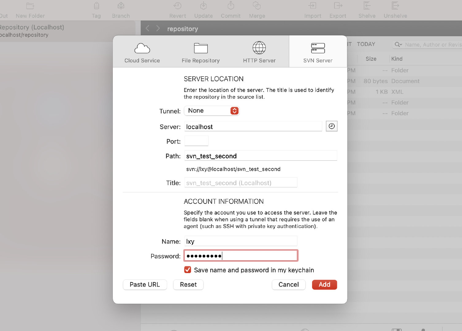Focus the empty Port field
462x331 pixels.
[x=197, y=141]
